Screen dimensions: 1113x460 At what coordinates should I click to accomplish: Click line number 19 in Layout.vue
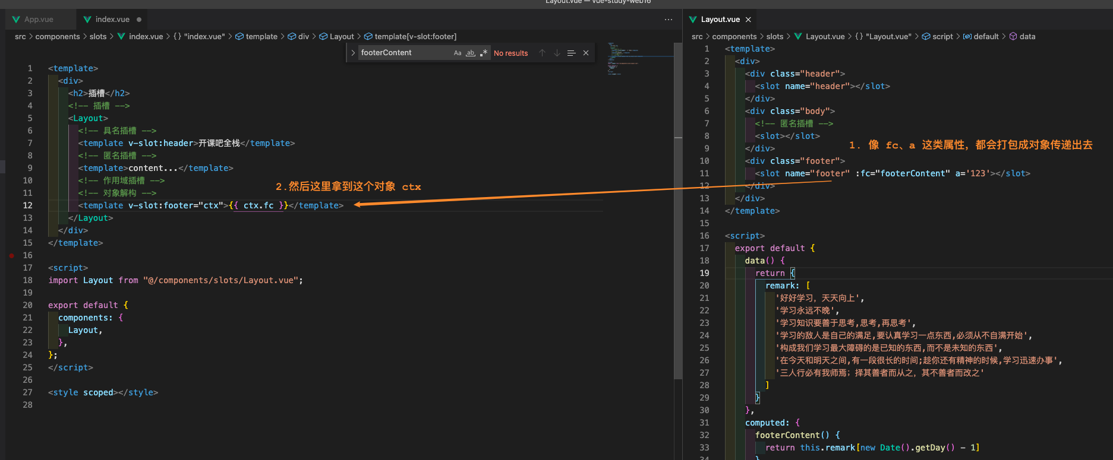[x=704, y=273]
